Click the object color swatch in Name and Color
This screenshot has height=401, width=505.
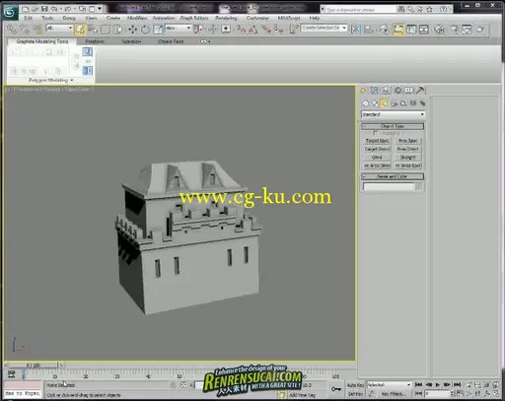419,186
